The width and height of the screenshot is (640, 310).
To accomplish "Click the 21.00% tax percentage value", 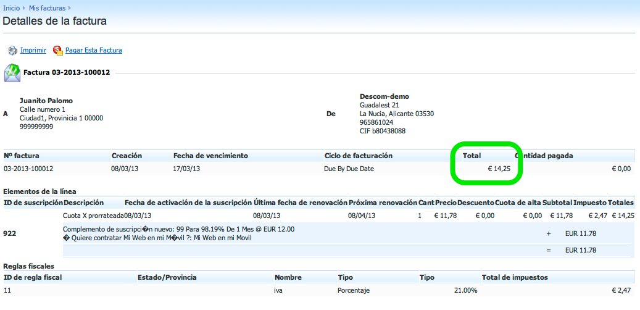I will click(x=465, y=290).
